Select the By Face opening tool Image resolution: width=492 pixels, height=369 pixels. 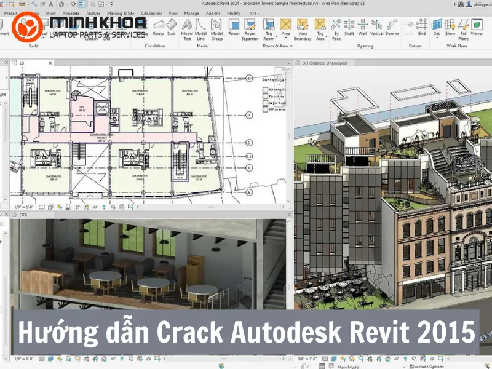click(x=336, y=30)
